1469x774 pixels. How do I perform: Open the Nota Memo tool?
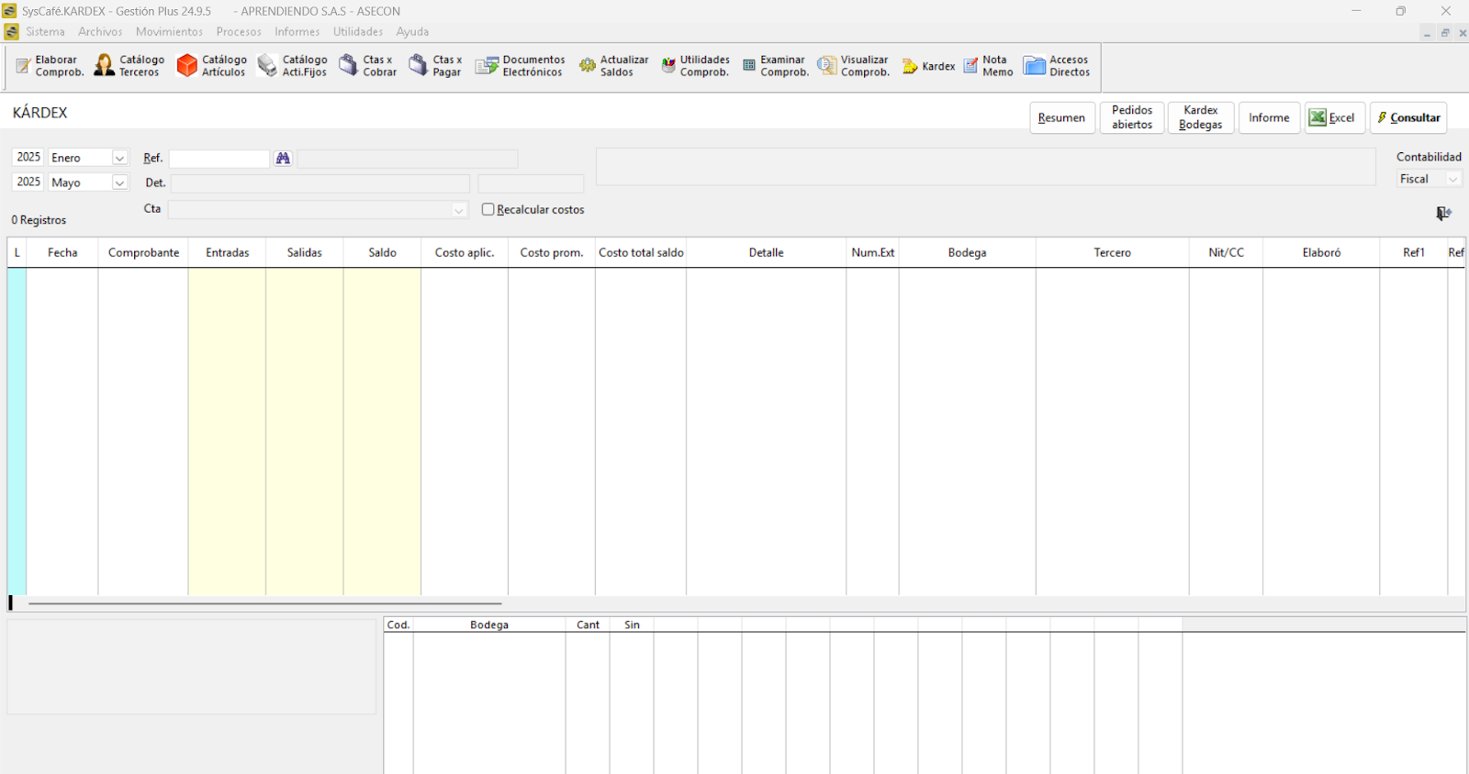[x=988, y=66]
